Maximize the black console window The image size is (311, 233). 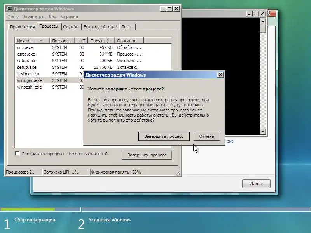(256, 14)
